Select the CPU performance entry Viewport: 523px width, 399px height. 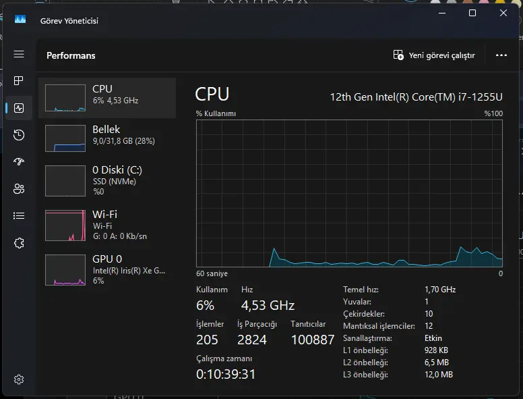[x=107, y=98]
